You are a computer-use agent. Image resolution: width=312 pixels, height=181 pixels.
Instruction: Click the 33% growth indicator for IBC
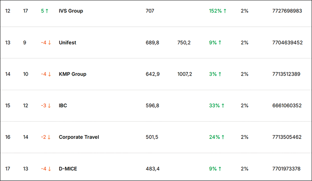(x=217, y=106)
